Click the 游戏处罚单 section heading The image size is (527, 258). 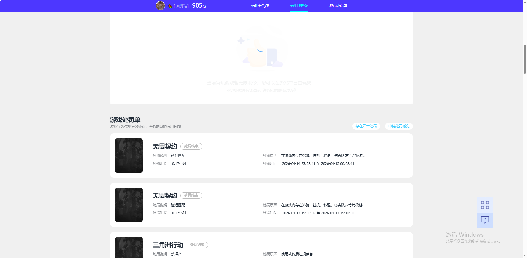click(125, 120)
